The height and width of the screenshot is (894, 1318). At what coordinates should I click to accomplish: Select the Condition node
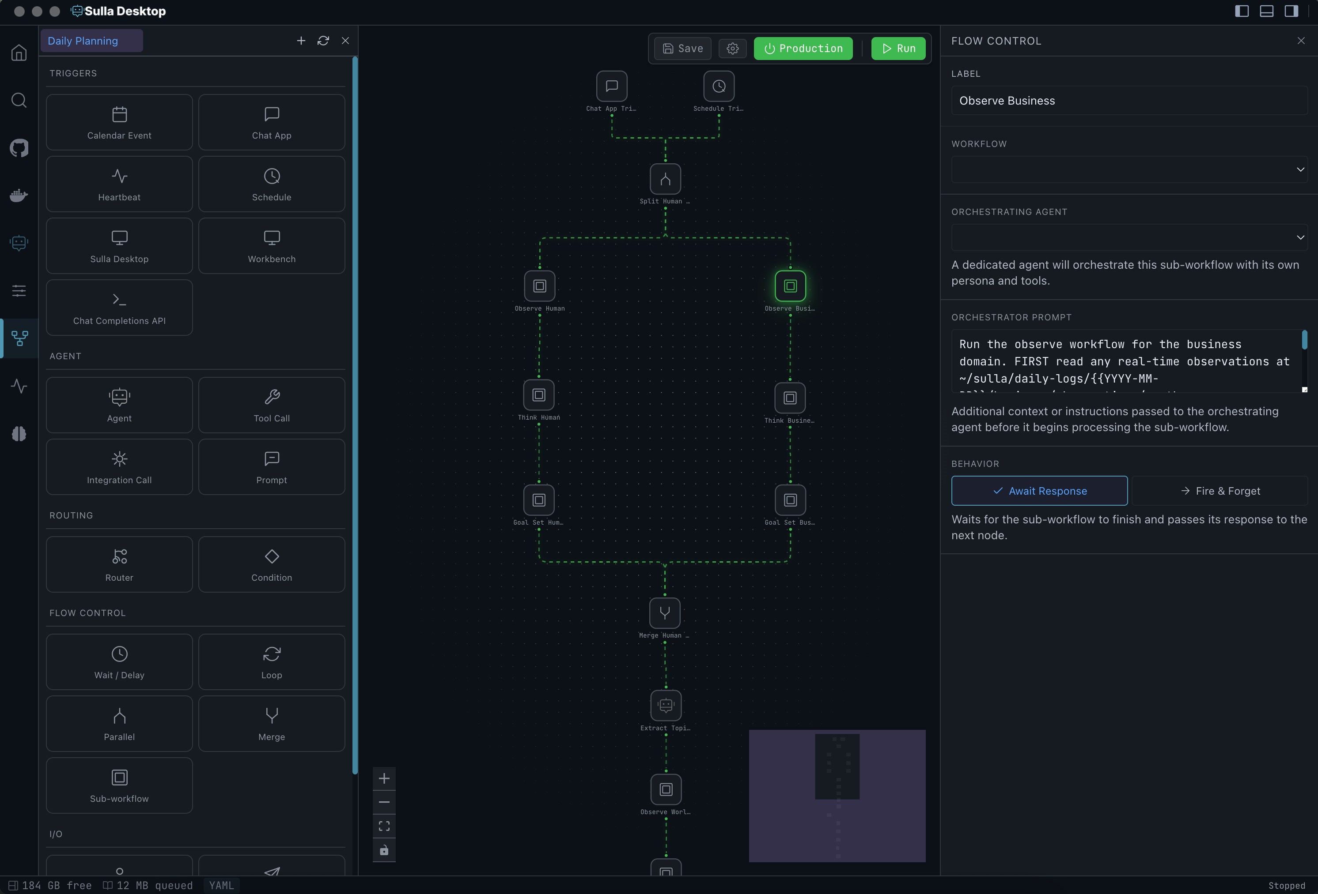(272, 564)
